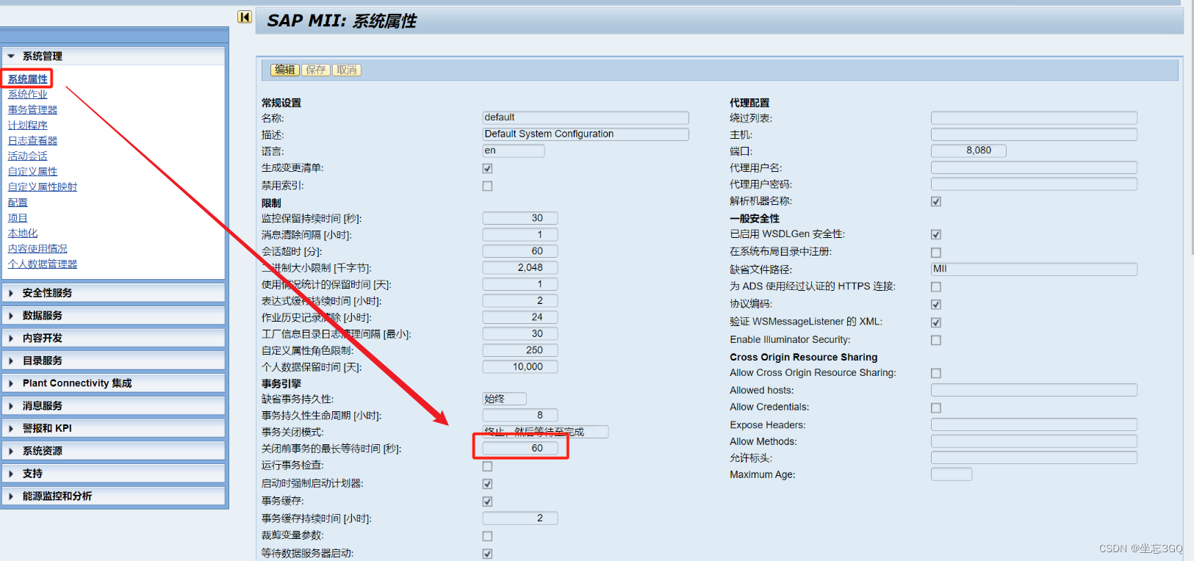
Task: Expand the 目录服务 section
Action: coord(114,361)
